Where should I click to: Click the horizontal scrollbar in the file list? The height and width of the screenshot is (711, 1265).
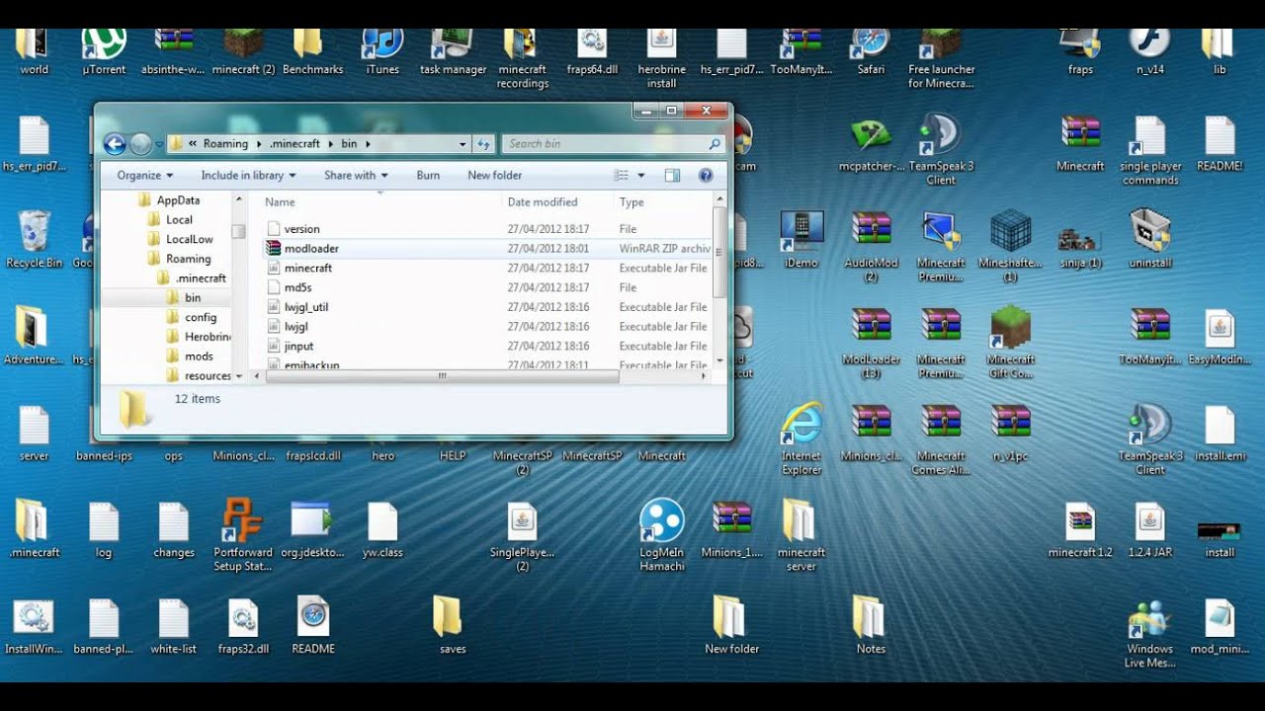click(442, 376)
